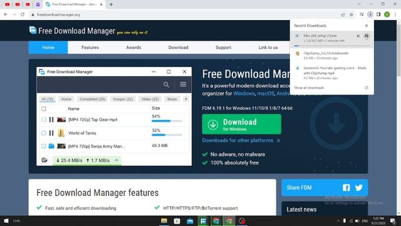This screenshot has width=401, height=226.
Task: Open a new browser tab
Action: pyautogui.click(x=111, y=4)
